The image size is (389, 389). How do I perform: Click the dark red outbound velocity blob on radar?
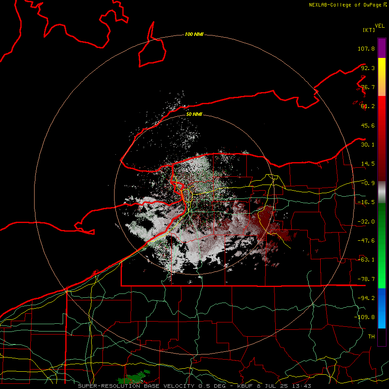point(266,220)
